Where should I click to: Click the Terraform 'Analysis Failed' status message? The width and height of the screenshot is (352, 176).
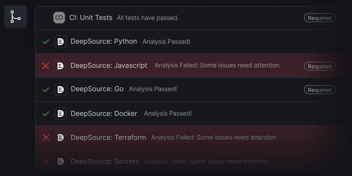(214, 137)
